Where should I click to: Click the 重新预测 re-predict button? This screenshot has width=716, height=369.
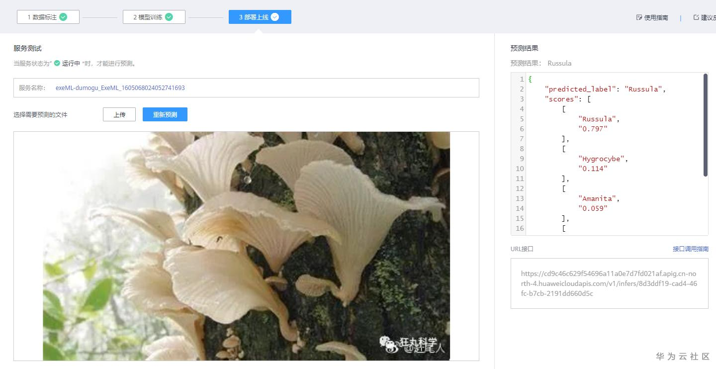pyautogui.click(x=165, y=114)
